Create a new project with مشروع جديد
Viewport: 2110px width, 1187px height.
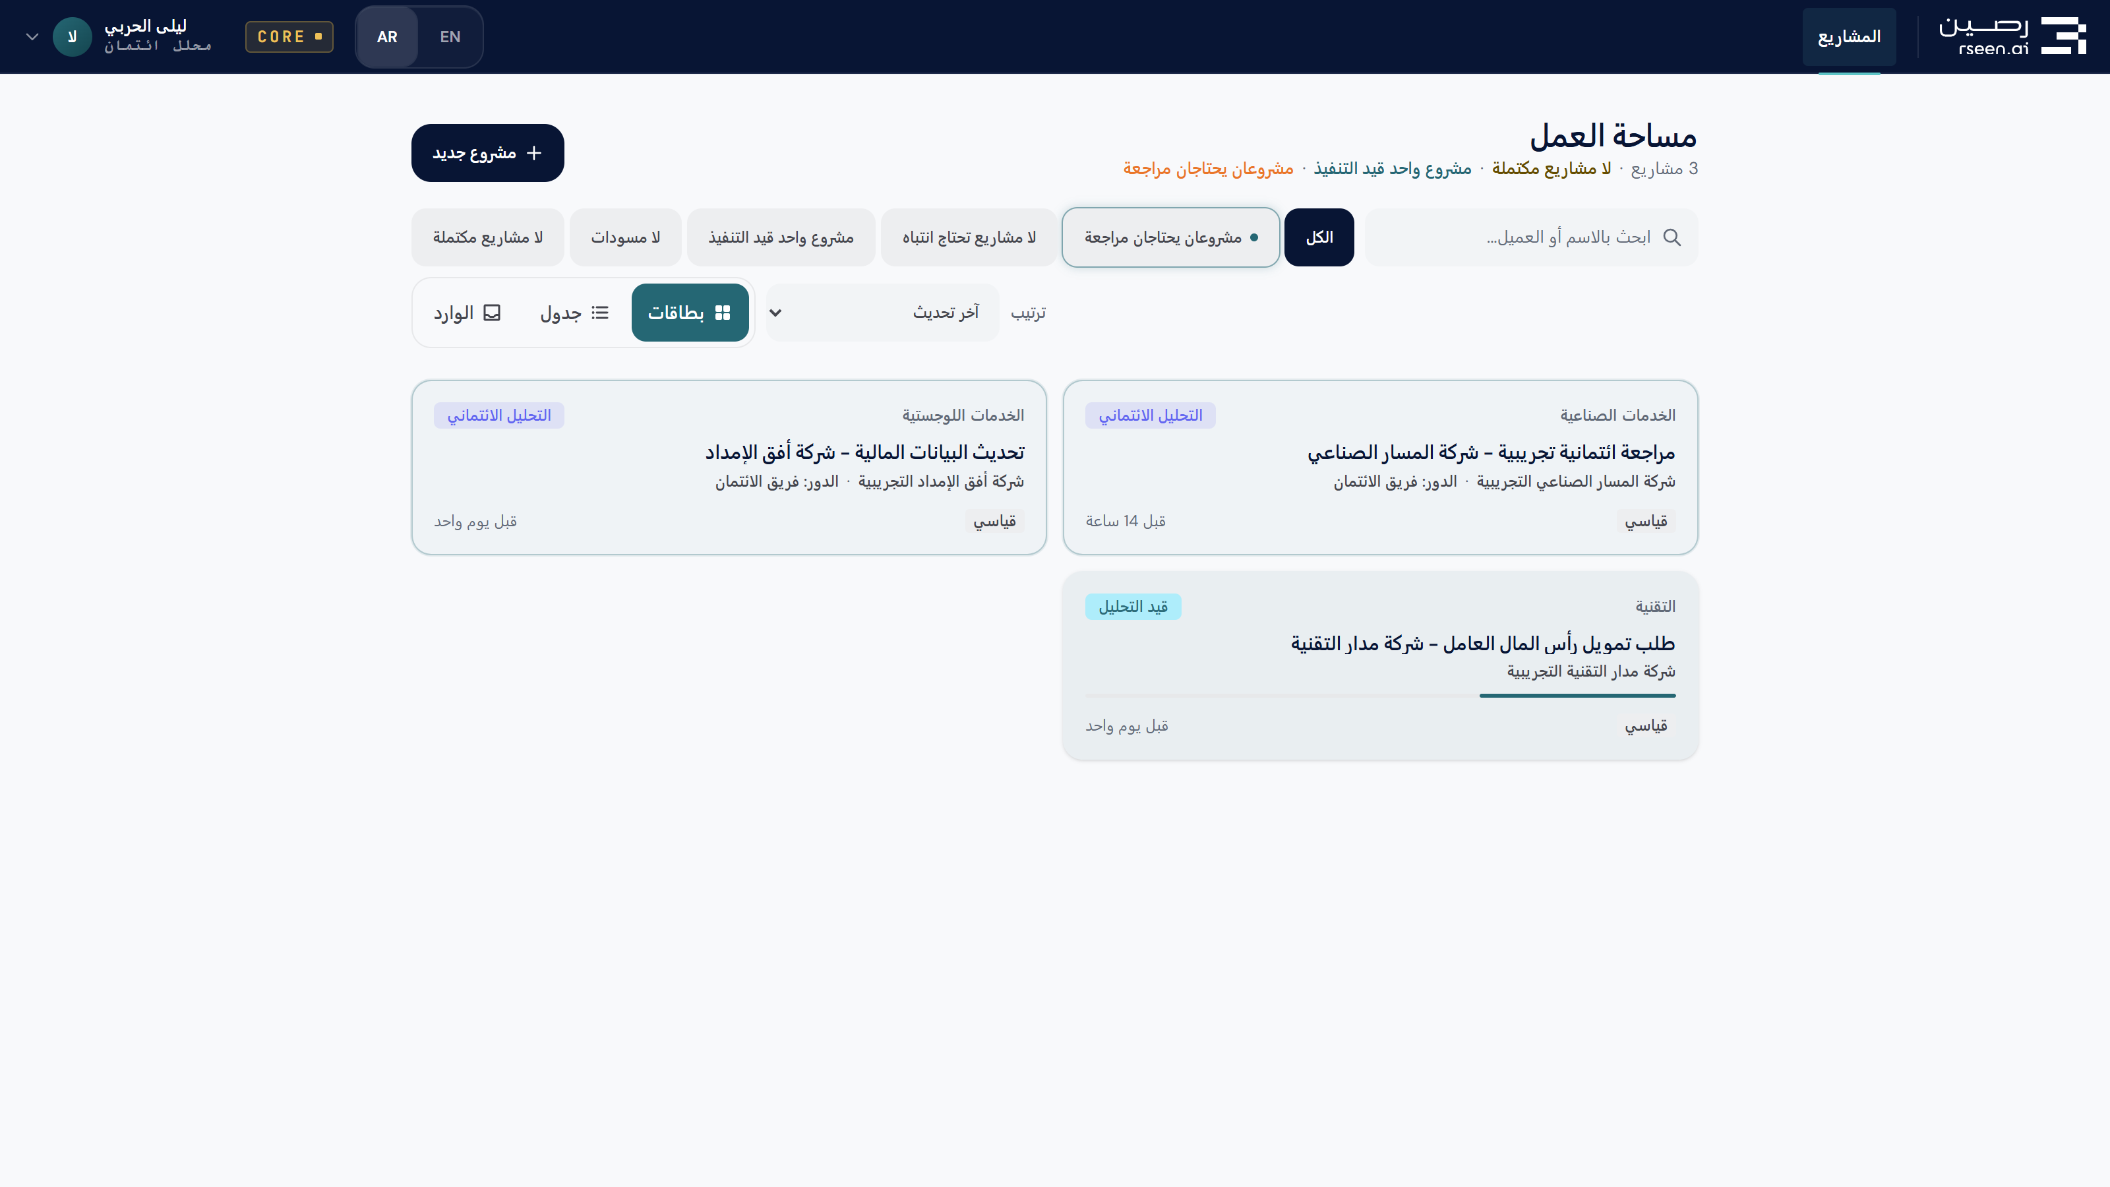pos(487,153)
